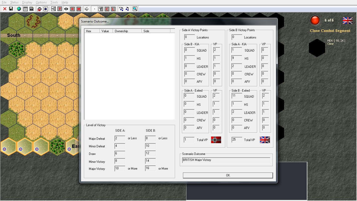
Task: Toggle the eye visibility icon in toolbar
Action: pyautogui.click(x=66, y=9)
